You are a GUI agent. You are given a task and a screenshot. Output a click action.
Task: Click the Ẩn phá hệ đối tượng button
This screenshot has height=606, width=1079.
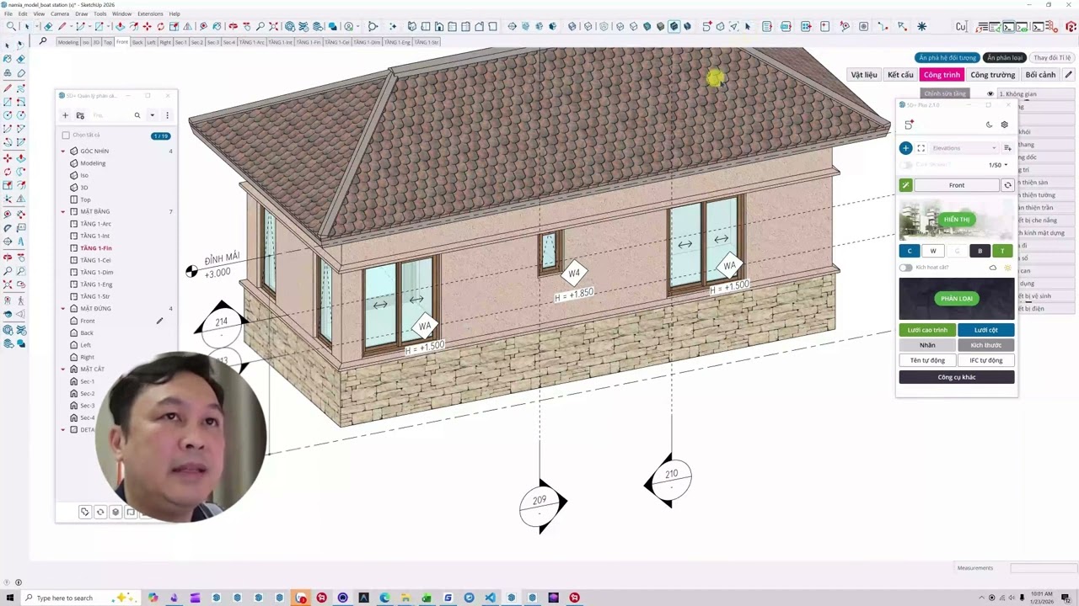pos(947,58)
